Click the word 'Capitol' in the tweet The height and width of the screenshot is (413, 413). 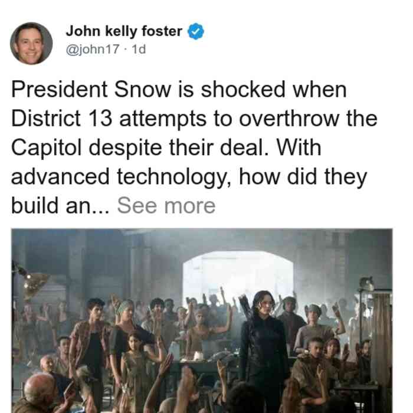pos(46,147)
